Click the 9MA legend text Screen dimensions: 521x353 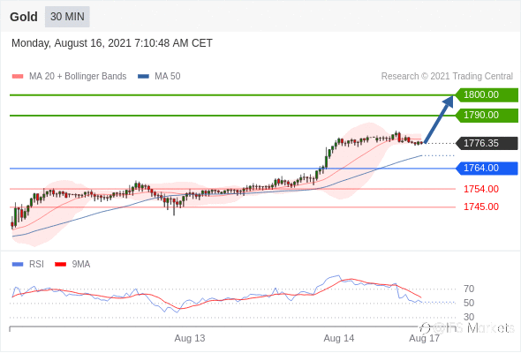[x=81, y=265]
